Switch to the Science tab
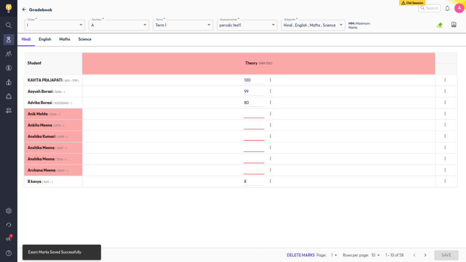This screenshot has height=262, width=466. click(85, 40)
